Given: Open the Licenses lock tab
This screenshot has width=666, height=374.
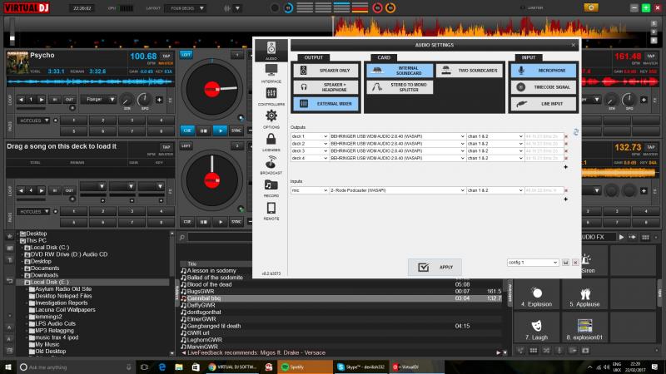Looking at the screenshot, I should click(271, 142).
